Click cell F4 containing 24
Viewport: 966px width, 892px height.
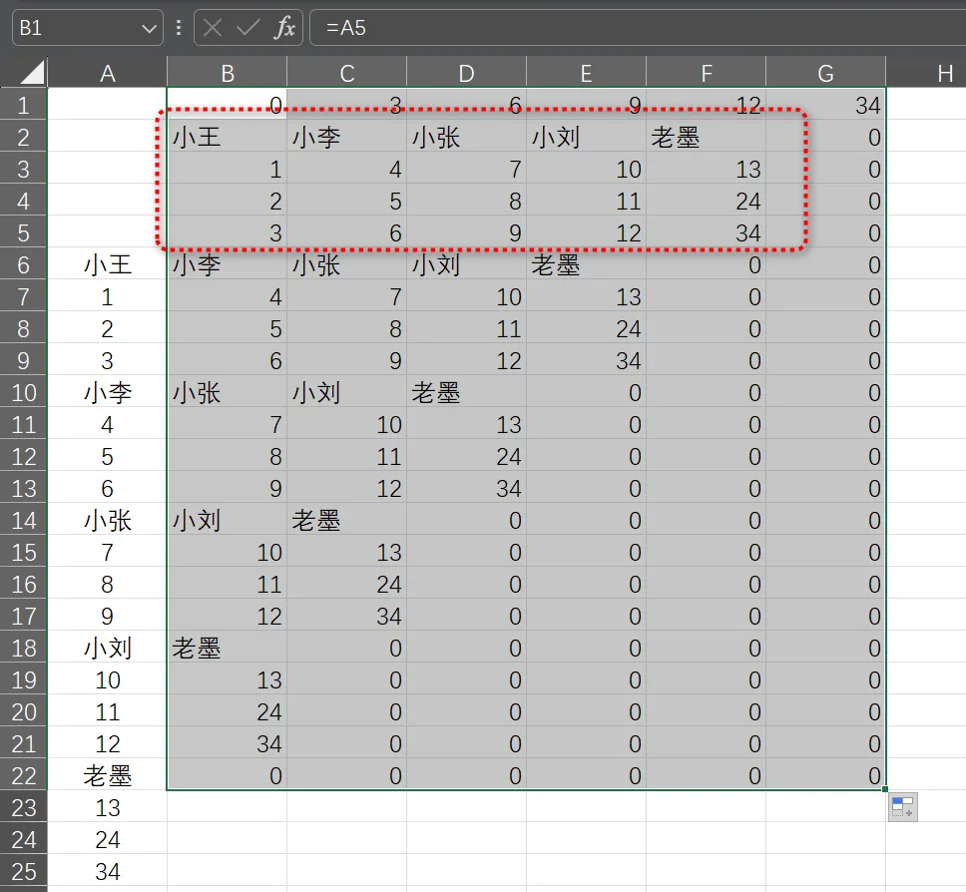tap(706, 201)
